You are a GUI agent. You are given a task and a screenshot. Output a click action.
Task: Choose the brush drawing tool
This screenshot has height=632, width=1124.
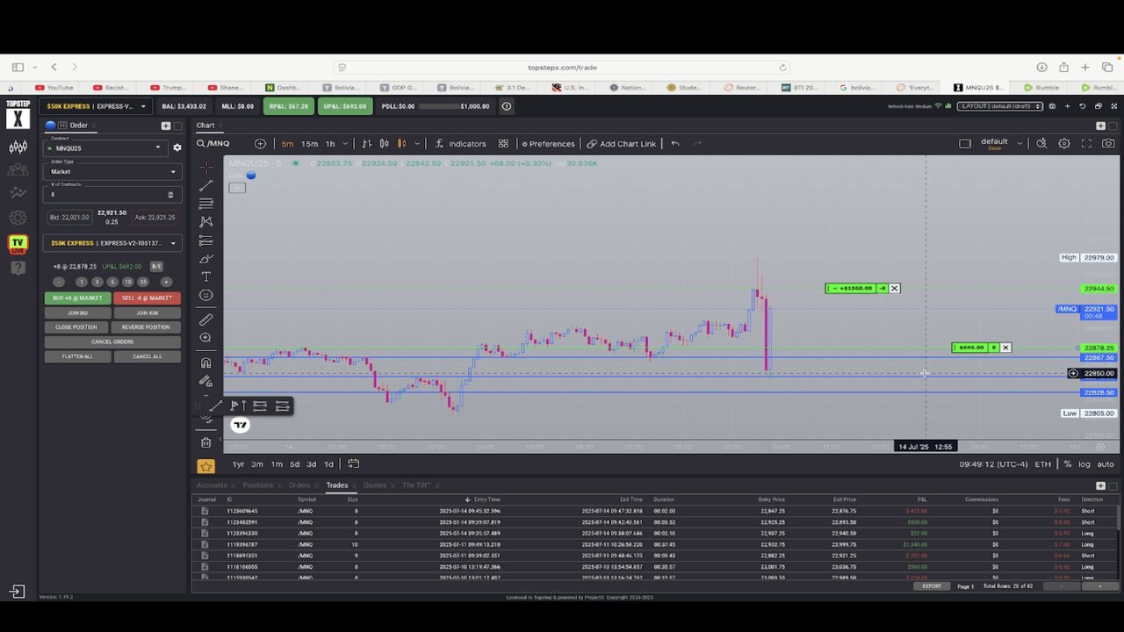205,259
